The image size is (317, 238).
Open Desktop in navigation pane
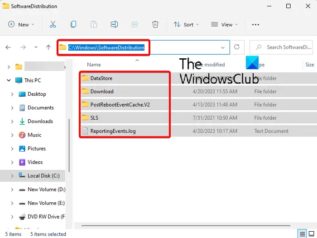point(37,94)
